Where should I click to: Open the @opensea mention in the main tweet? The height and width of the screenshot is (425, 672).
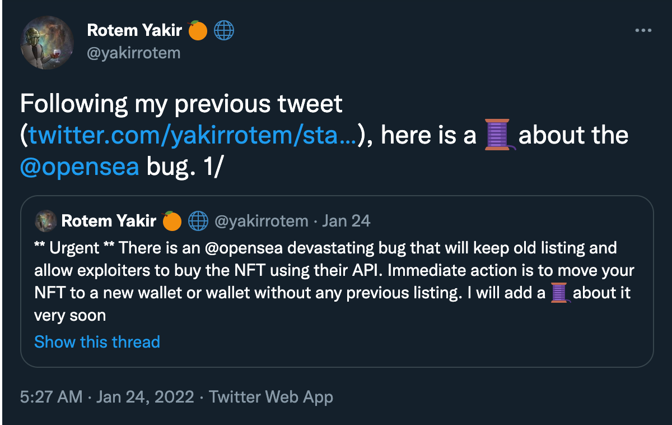(80, 167)
